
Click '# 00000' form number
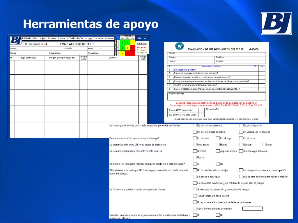click(254, 49)
